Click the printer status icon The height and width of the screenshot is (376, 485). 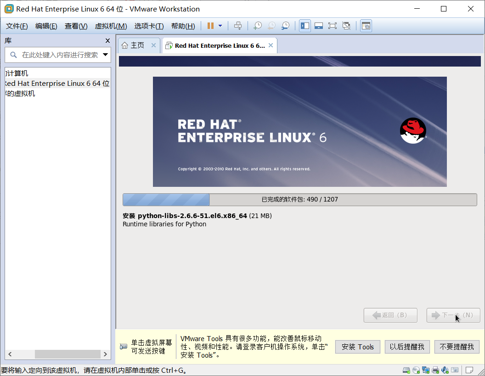click(435, 370)
